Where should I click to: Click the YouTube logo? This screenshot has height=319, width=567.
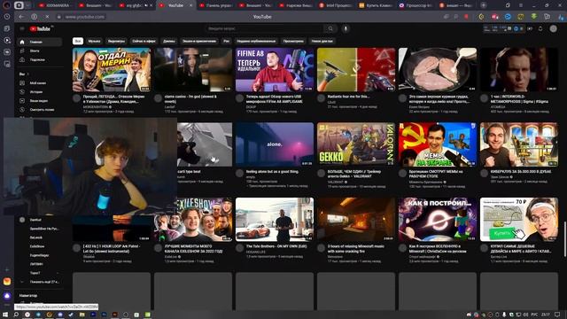(41, 28)
